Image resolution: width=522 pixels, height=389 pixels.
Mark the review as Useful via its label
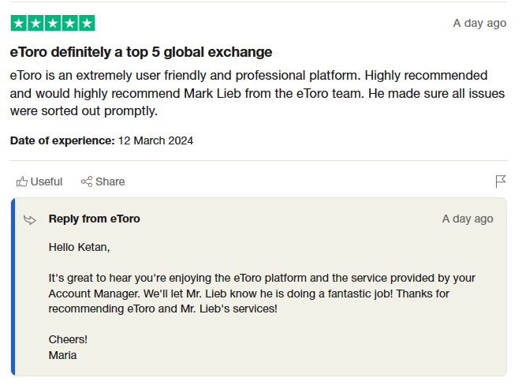point(47,181)
